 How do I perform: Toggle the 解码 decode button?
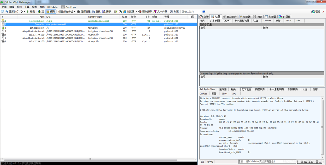click(51, 11)
